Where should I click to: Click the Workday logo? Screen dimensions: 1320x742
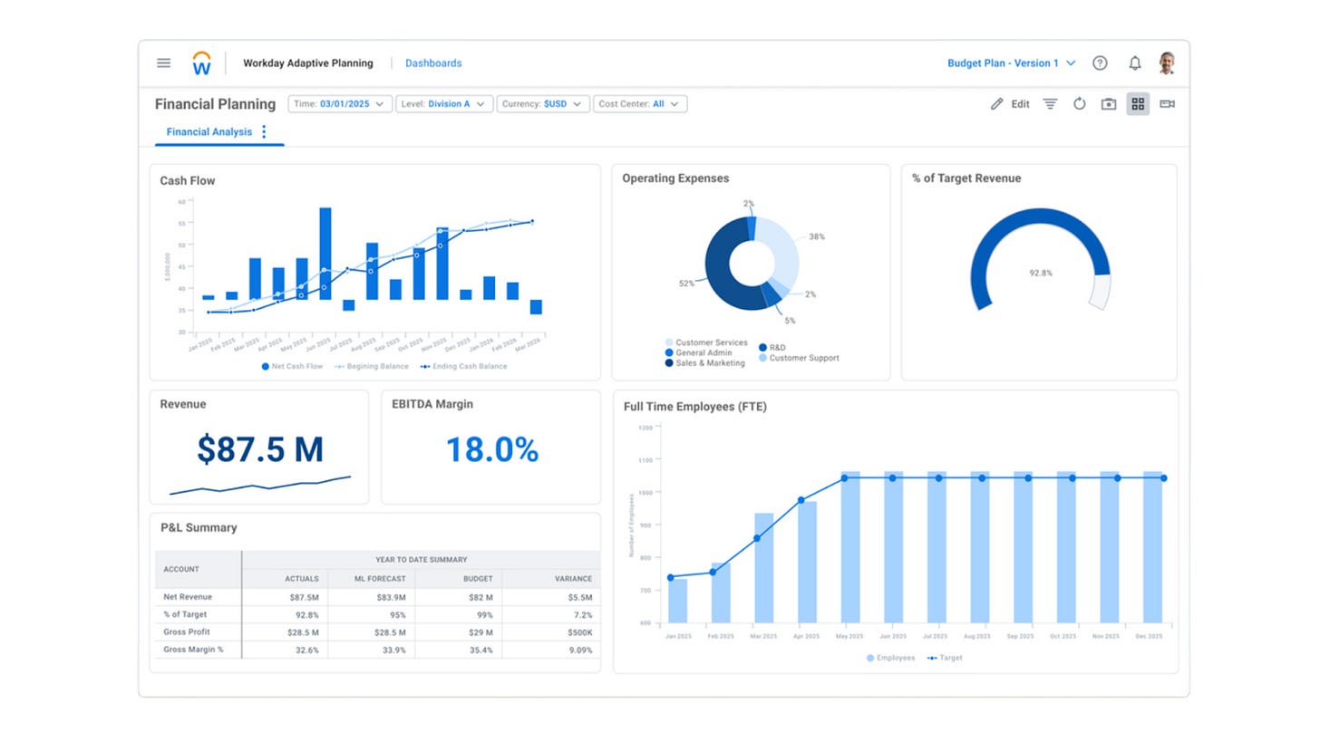pos(201,62)
